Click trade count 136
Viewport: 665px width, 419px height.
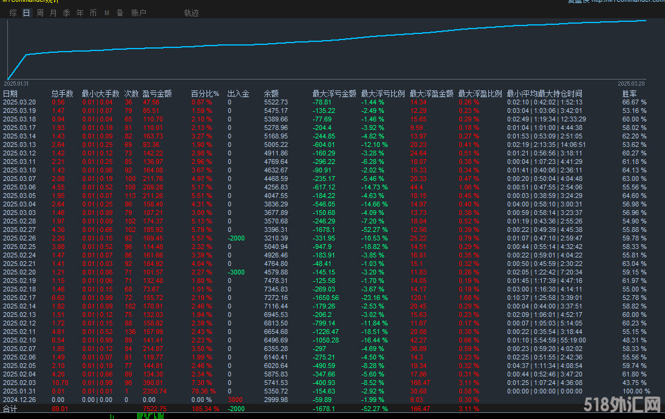point(130,332)
